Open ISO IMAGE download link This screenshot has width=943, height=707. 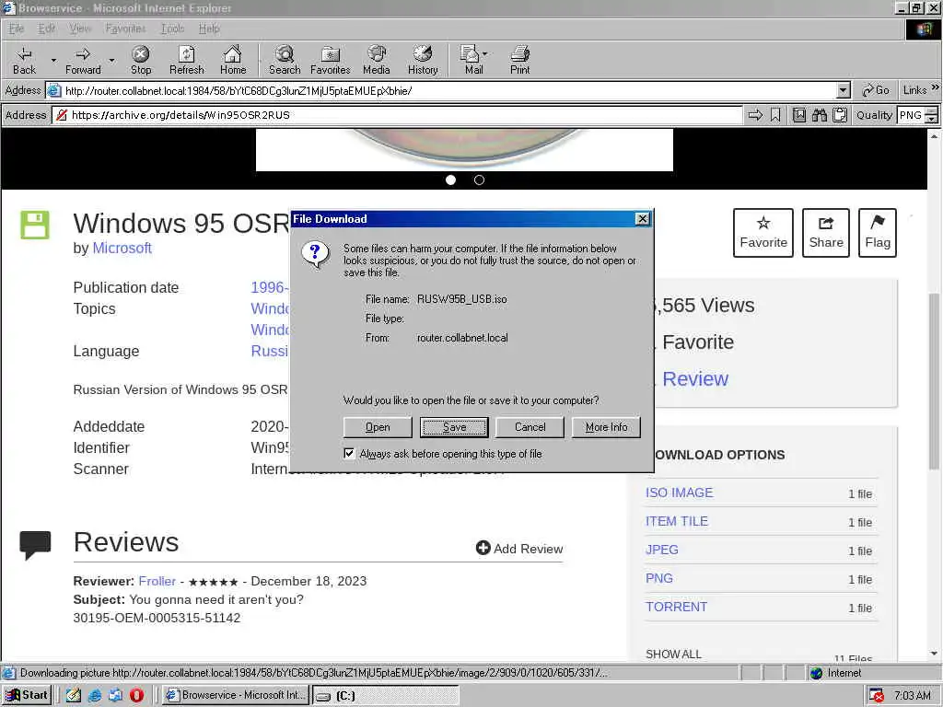click(x=679, y=493)
